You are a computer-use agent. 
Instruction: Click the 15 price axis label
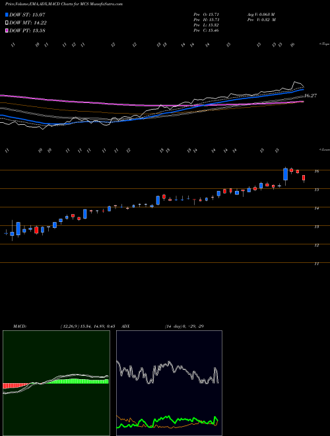click(x=317, y=190)
